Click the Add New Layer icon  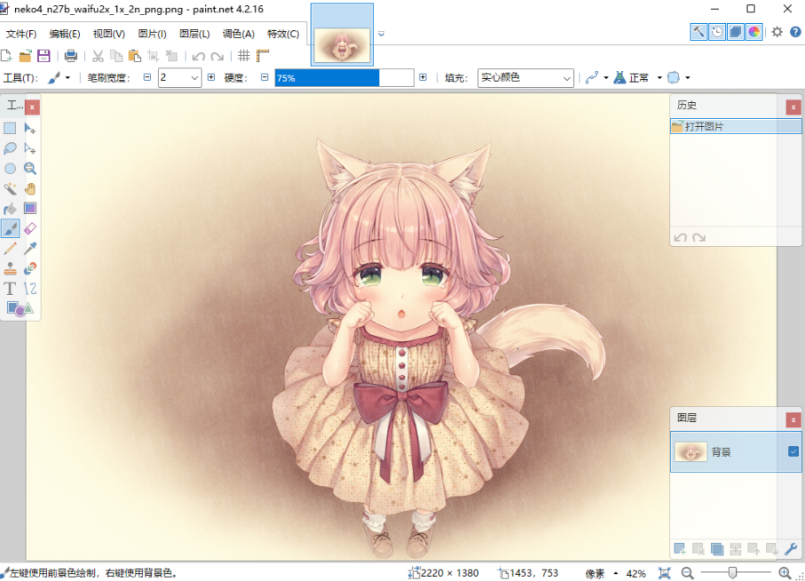pos(680,549)
